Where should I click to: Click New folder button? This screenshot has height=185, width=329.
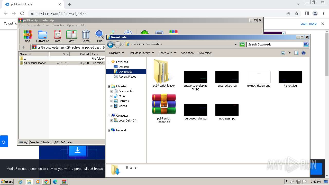tap(205, 53)
